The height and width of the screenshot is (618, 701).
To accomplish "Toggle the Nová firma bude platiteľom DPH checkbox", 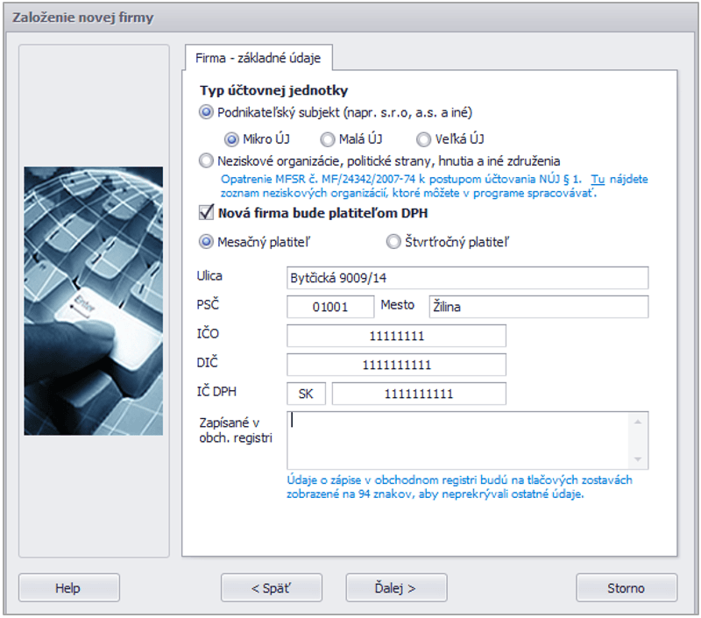I will tap(207, 212).
